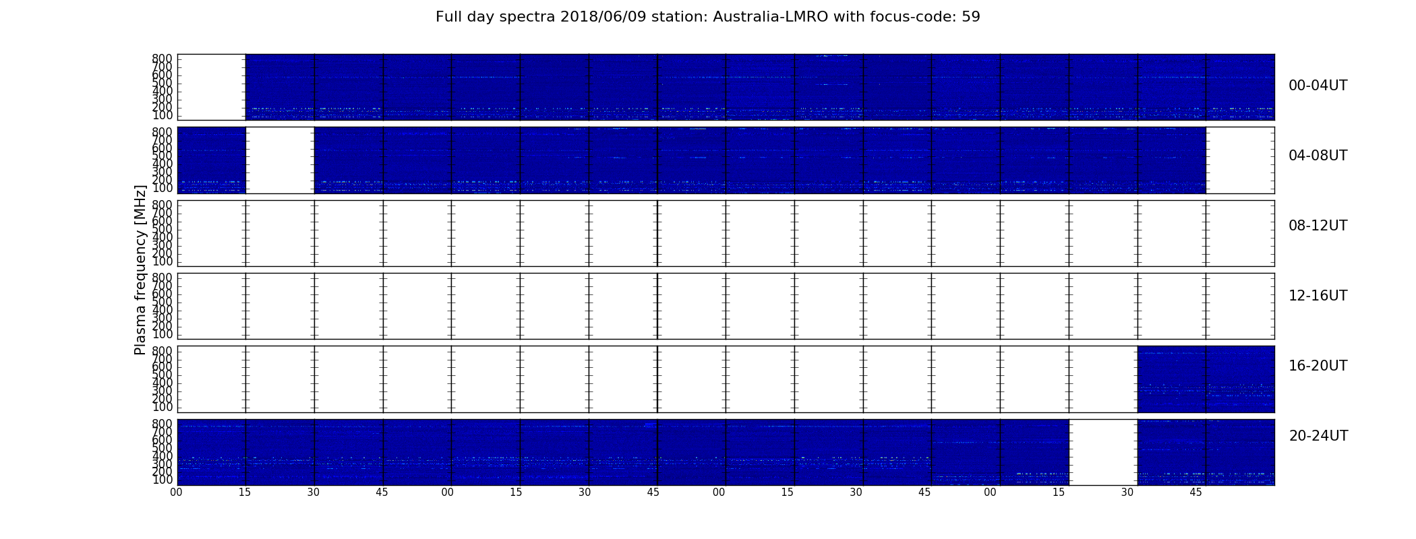Image resolution: width=1416 pixels, height=539 pixels.
Task: Click the blue data block in 16-20UT panel
Action: (x=1206, y=379)
